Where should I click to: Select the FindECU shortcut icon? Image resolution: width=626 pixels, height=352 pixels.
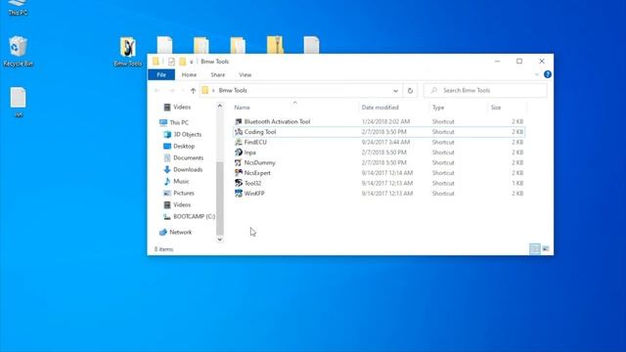pos(239,142)
